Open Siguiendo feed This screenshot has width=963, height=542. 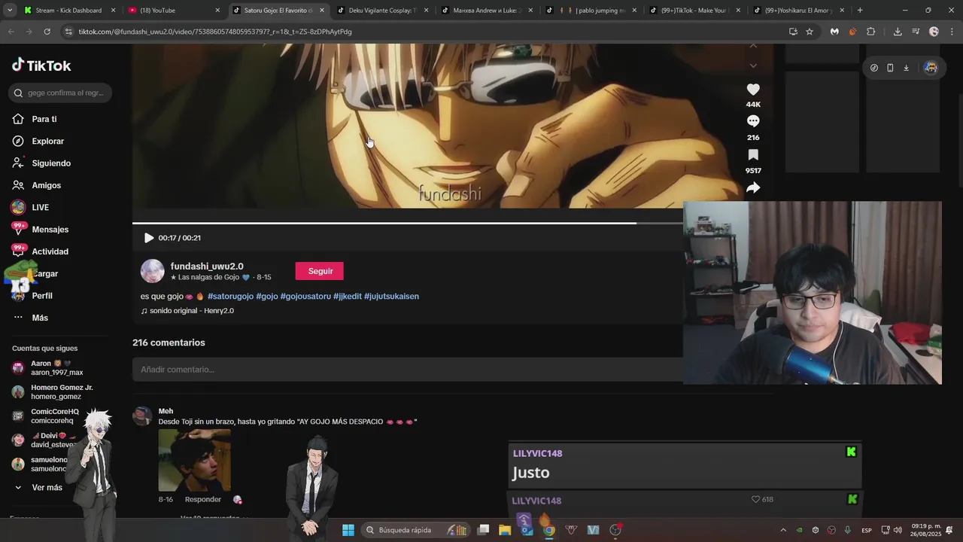point(50,163)
